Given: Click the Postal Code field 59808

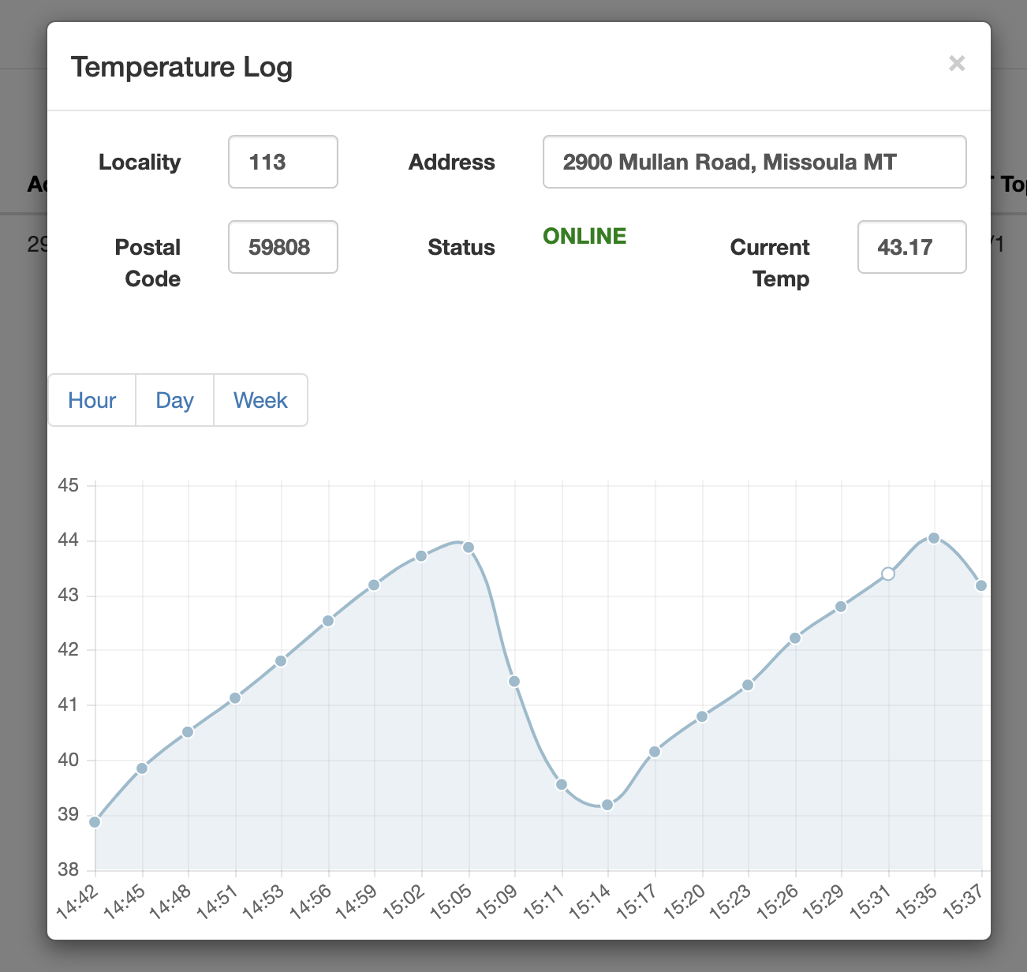Looking at the screenshot, I should pos(283,247).
